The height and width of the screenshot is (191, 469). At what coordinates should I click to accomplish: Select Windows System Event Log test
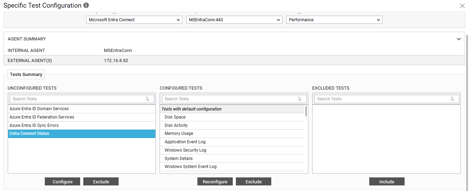coord(232,167)
